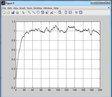Open the Tools menu

30,8
